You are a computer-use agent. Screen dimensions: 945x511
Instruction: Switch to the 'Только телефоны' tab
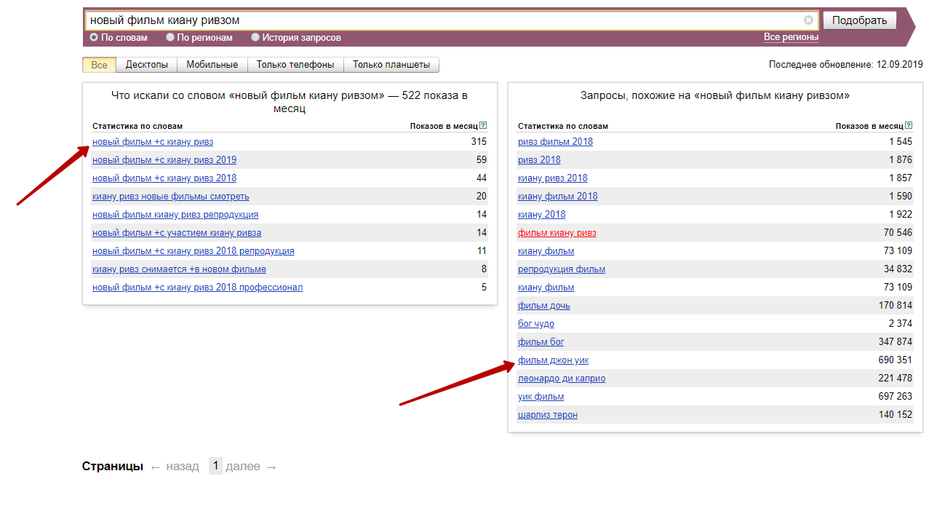(x=295, y=65)
